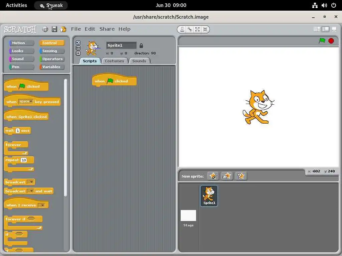Stop everything with the red stop button

click(x=331, y=41)
